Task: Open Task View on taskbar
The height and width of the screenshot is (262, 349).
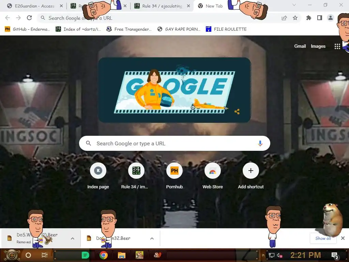Action: pyautogui.click(x=45, y=255)
